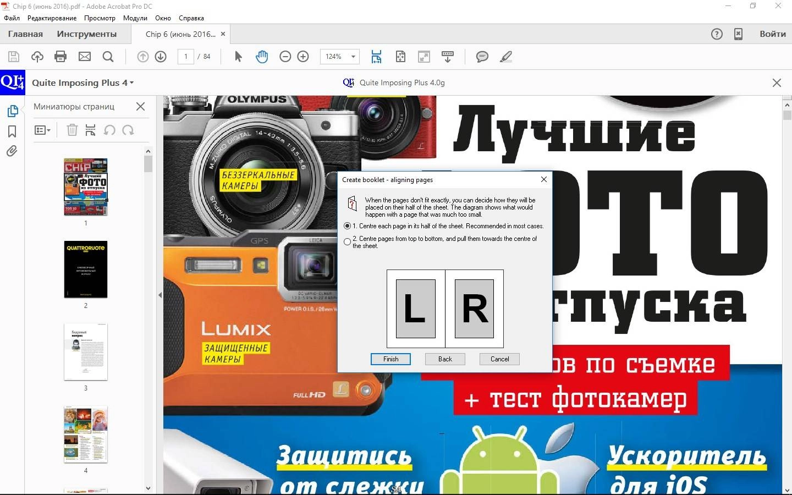Image resolution: width=792 pixels, height=495 pixels.
Task: Add a comment with speech bubble icon
Action: (482, 57)
